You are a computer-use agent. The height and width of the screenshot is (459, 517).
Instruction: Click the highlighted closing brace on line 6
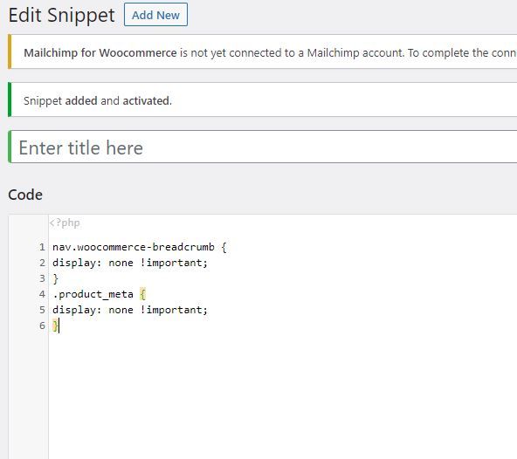pyautogui.click(x=55, y=325)
